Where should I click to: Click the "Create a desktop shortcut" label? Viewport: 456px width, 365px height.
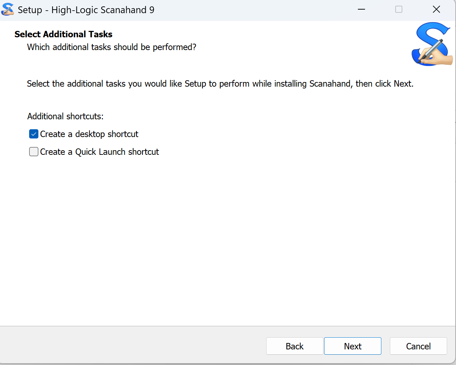(x=89, y=134)
